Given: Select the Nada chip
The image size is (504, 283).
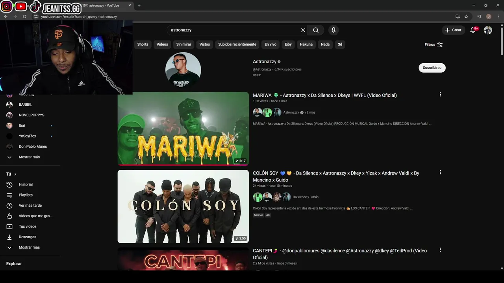Looking at the screenshot, I should point(325,44).
